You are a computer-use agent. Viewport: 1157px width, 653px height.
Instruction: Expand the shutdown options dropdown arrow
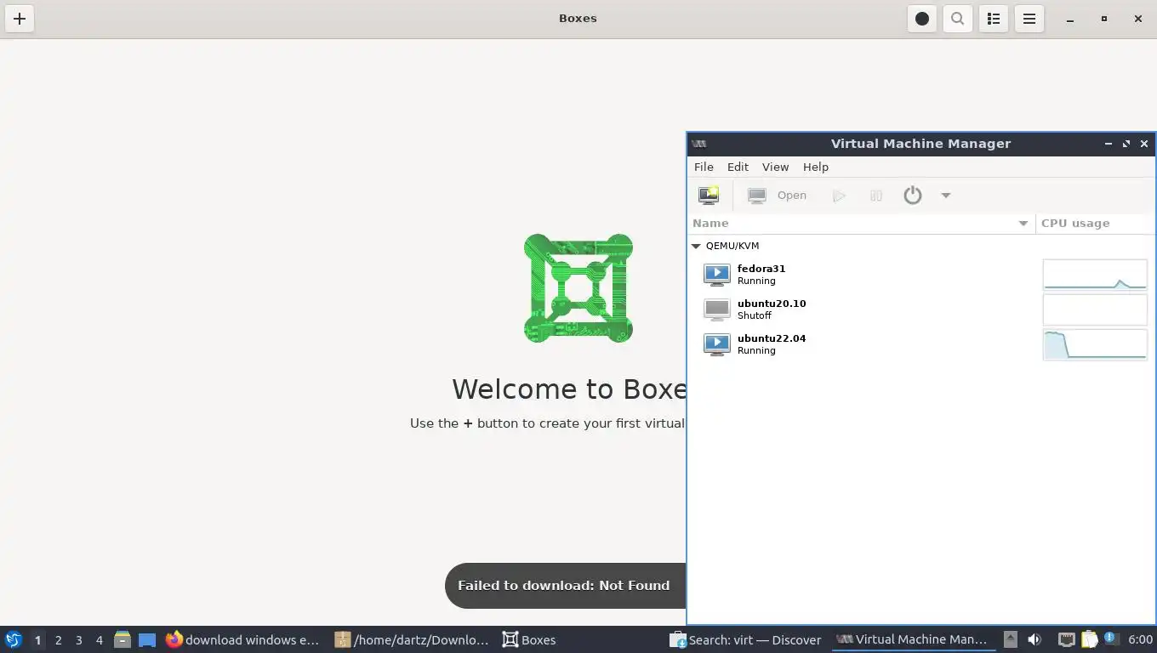click(x=945, y=196)
